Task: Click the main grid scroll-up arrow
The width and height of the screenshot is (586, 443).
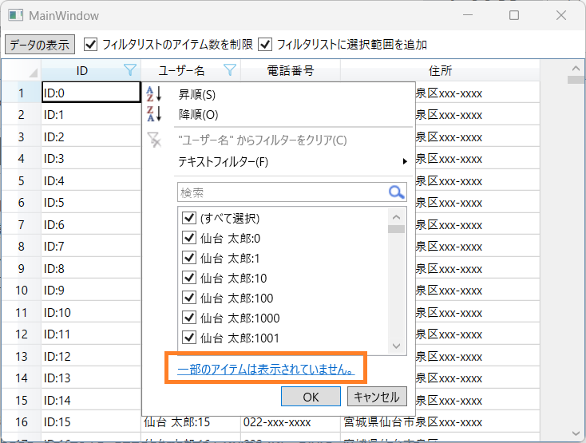Action: [576, 69]
